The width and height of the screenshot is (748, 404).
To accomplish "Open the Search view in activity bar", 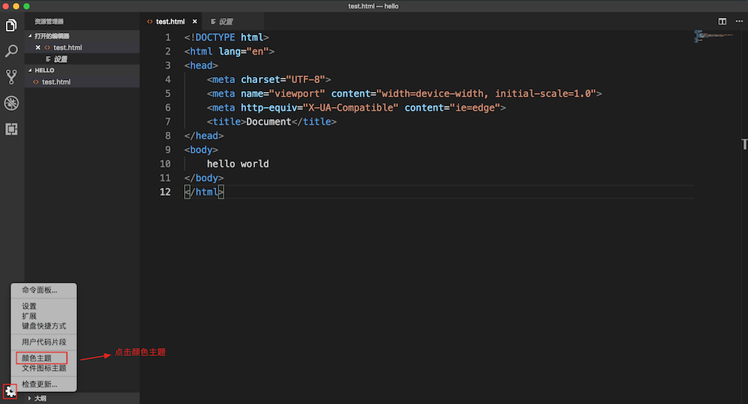I will (x=11, y=51).
